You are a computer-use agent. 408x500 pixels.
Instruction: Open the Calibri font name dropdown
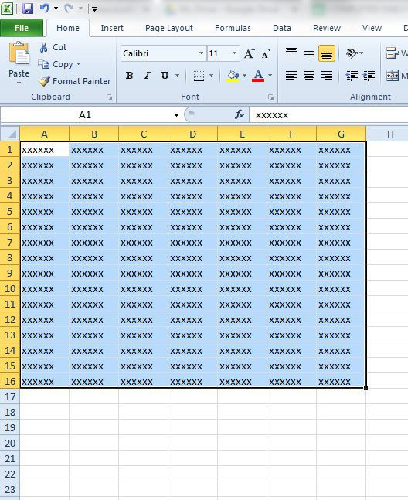pyautogui.click(x=201, y=53)
